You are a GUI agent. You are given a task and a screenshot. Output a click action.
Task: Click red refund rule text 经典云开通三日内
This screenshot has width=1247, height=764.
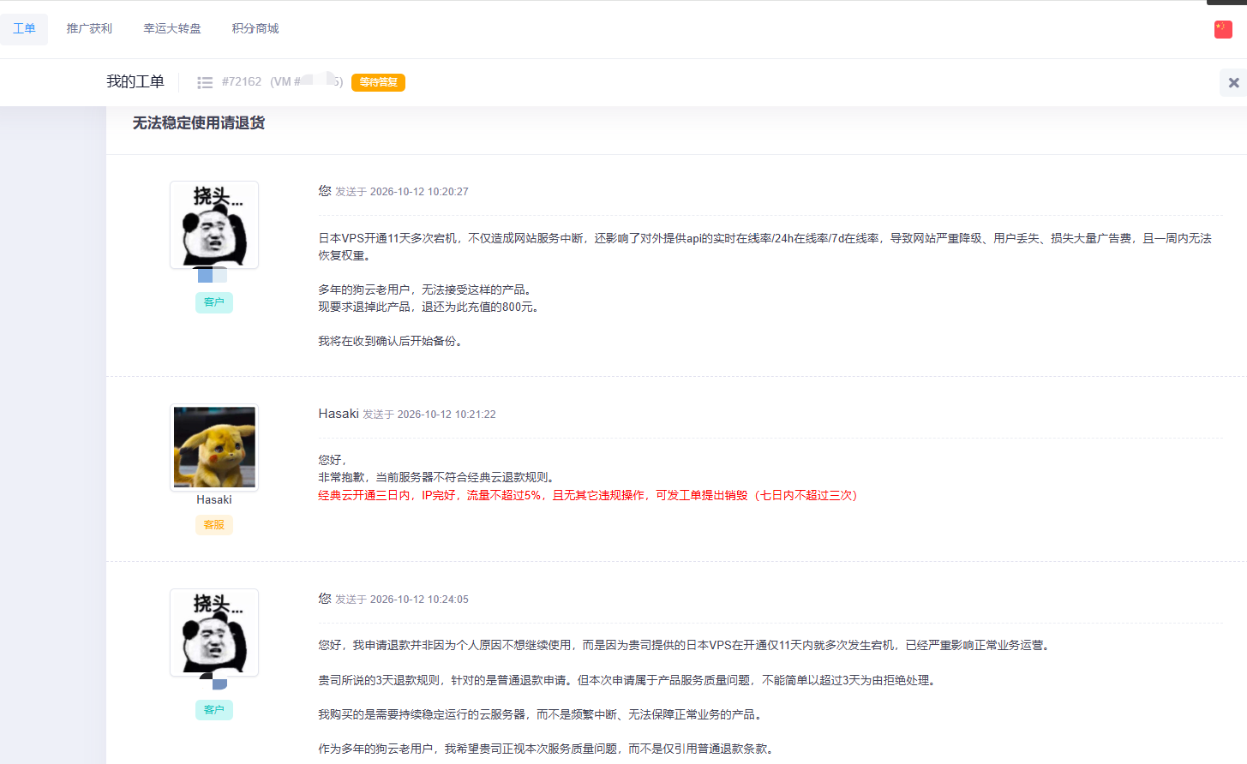click(x=588, y=495)
